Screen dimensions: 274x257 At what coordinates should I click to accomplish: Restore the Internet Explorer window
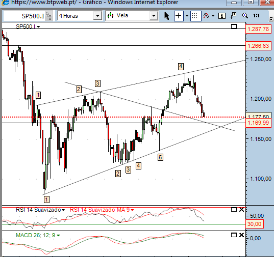[x=251, y=2]
